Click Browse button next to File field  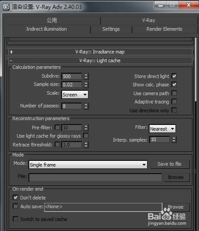[177, 177]
